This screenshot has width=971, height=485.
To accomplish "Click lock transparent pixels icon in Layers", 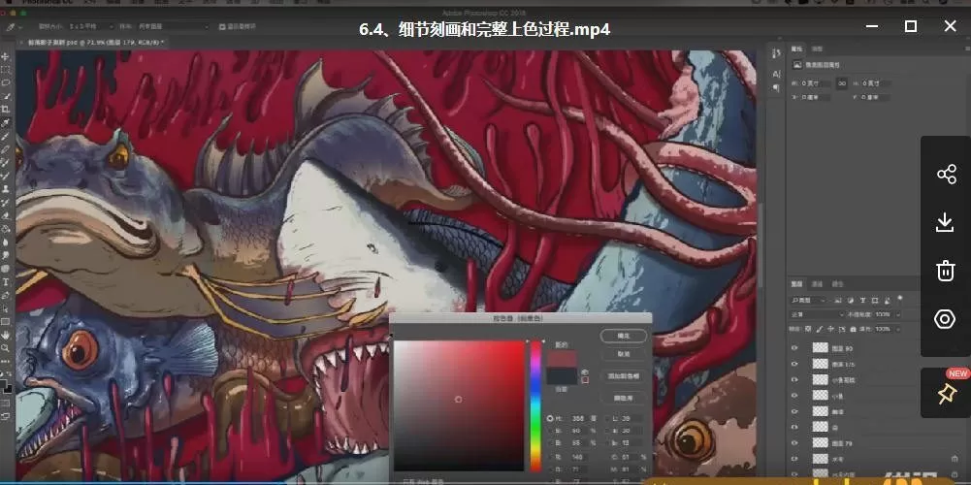I will 807,329.
